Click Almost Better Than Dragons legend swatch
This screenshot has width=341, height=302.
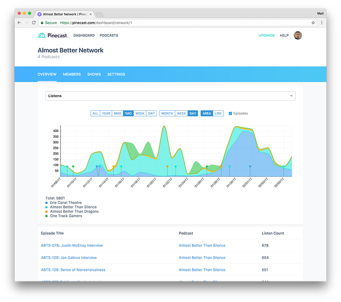pyautogui.click(x=46, y=211)
